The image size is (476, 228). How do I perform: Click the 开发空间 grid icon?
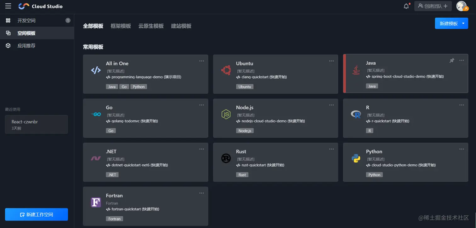8,20
